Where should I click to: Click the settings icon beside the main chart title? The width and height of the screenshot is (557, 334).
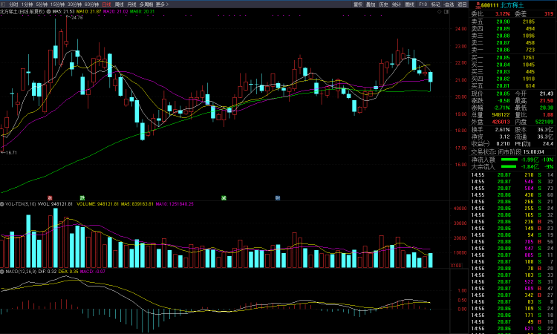[48, 12]
